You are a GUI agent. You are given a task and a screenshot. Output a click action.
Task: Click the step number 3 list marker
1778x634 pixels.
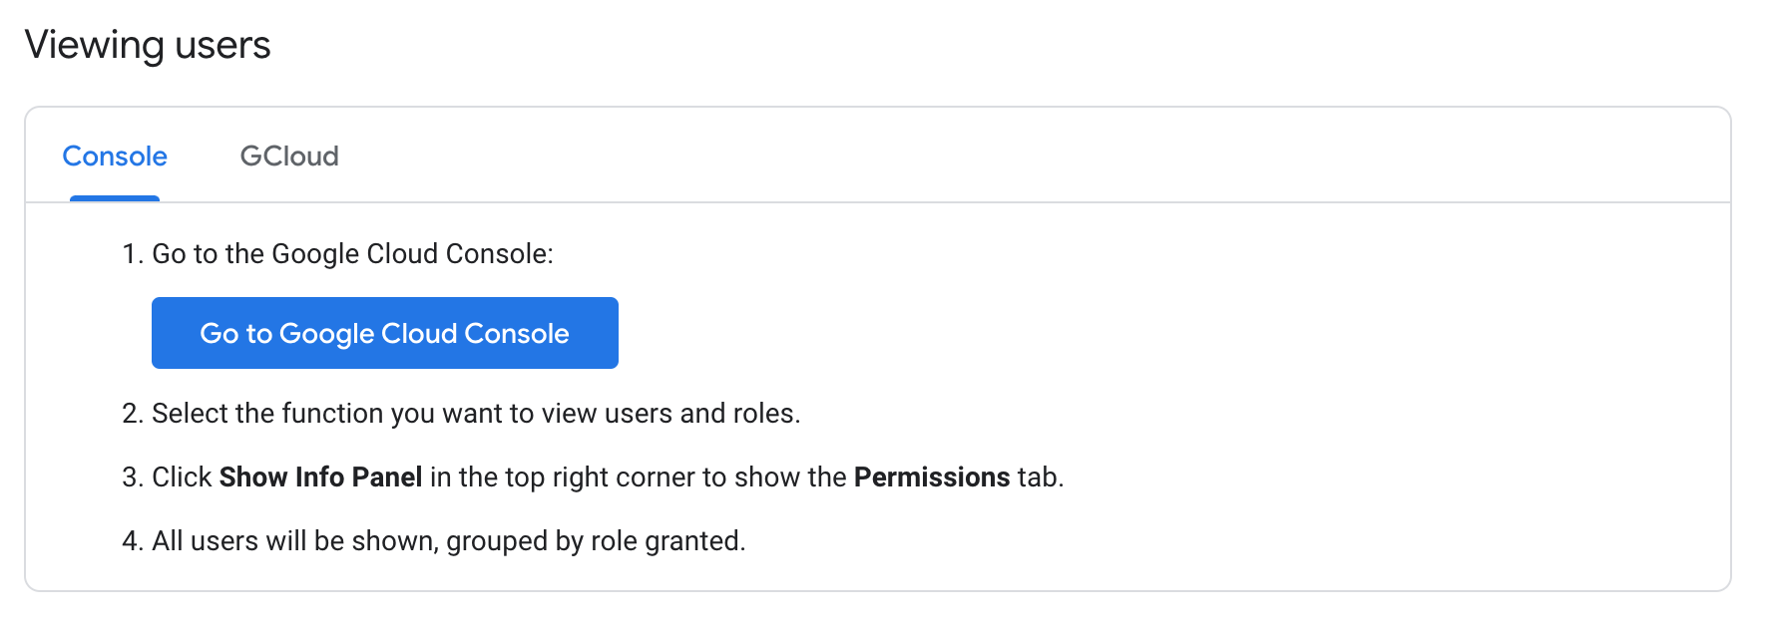(132, 477)
